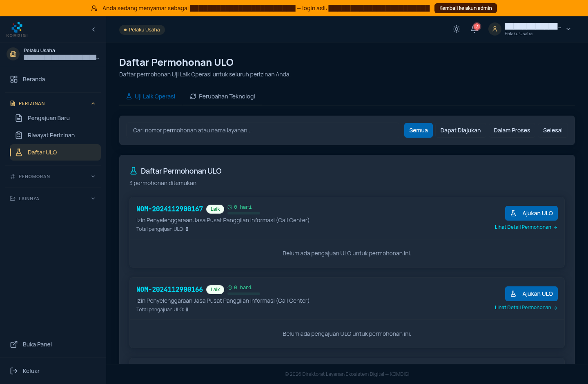Viewport: 588px width, 384px height.
Task: Expand the LAINNYA section
Action: coord(53,199)
